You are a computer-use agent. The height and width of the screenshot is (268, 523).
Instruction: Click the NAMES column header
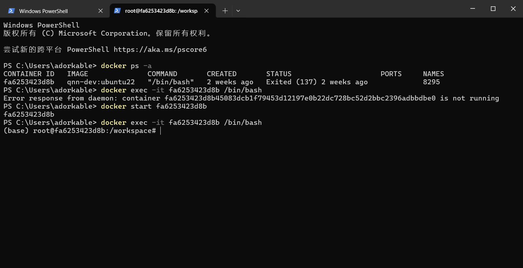434,74
